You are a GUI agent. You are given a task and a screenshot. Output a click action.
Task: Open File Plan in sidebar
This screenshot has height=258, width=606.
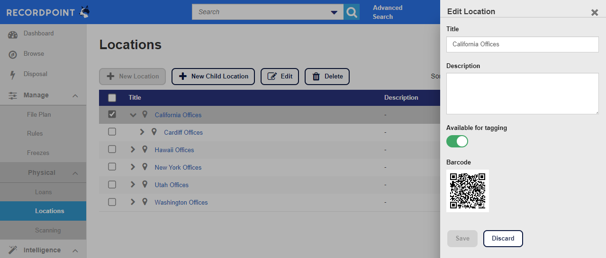pos(39,114)
